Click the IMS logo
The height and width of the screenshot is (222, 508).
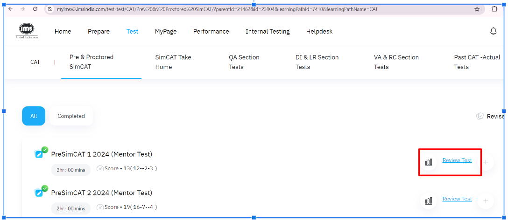(x=27, y=31)
